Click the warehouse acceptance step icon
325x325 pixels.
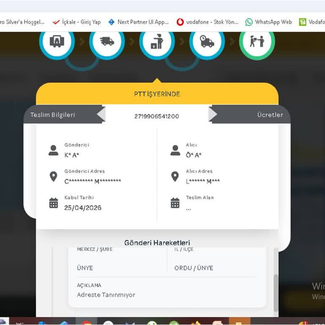[x=57, y=41]
